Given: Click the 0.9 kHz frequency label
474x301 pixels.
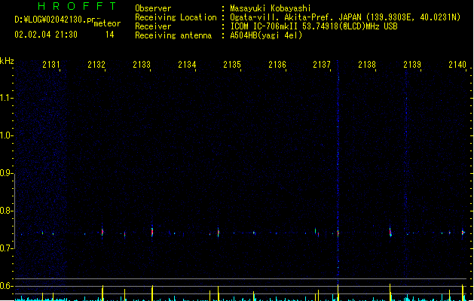Looking at the screenshot, I should click(6, 172).
